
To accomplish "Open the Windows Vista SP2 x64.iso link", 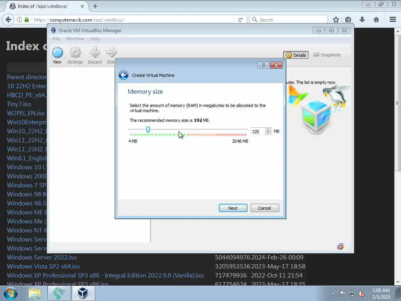I will tap(43, 267).
